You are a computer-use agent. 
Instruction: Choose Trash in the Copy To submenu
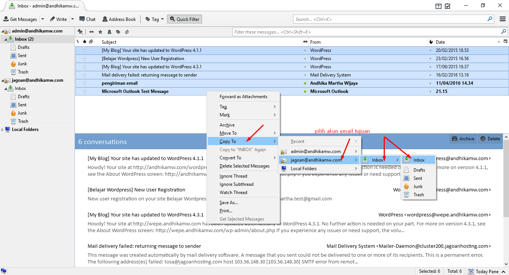click(418, 195)
